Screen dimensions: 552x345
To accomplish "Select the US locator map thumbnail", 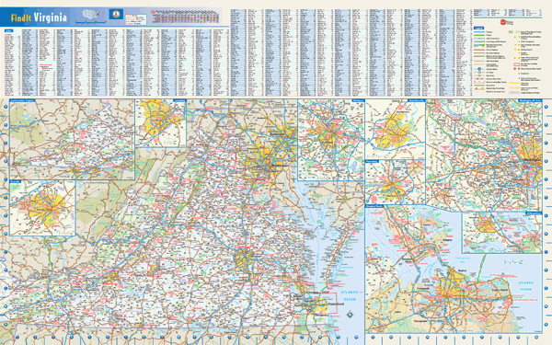I will coord(91,16).
